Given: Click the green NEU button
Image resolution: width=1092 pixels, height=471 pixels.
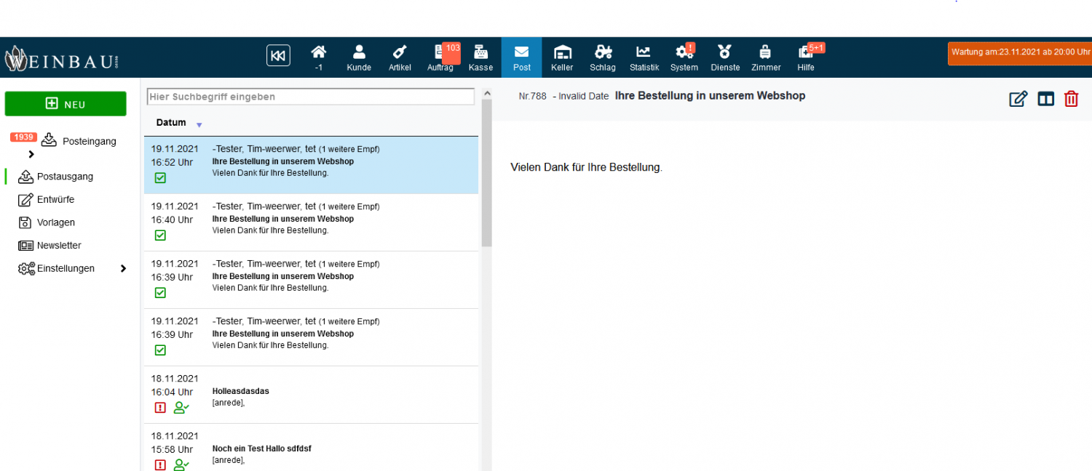Looking at the screenshot, I should (66, 104).
